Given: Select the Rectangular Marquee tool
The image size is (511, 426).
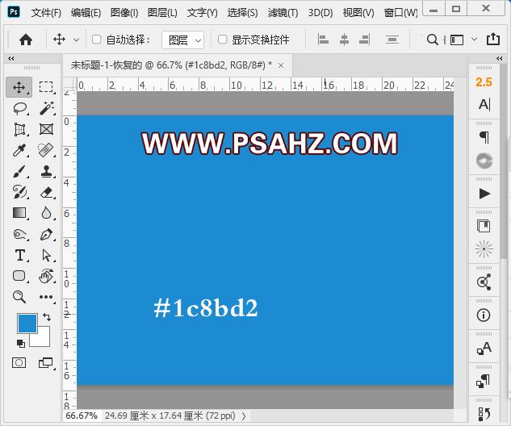Looking at the screenshot, I should coord(46,87).
